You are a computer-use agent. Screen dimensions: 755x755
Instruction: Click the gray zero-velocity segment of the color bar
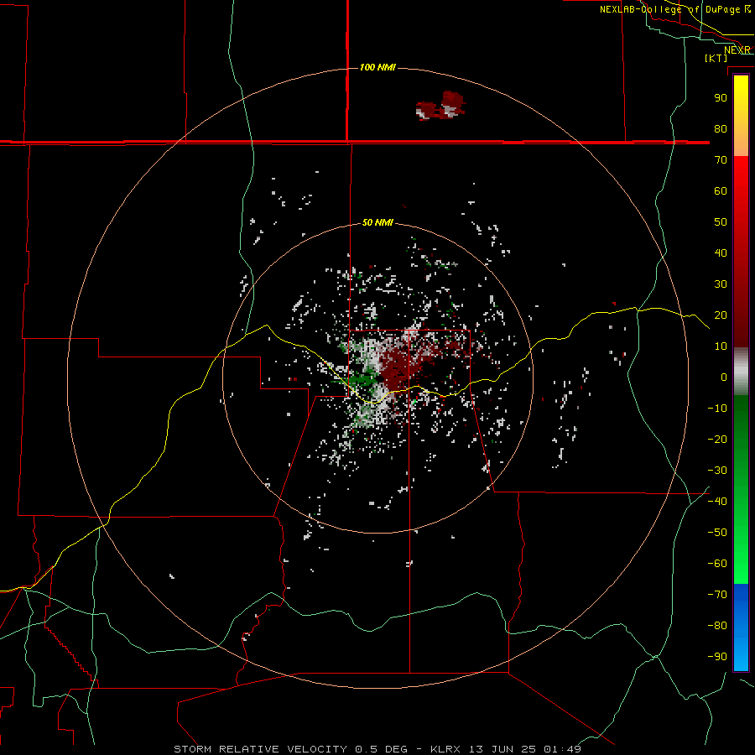click(x=741, y=373)
